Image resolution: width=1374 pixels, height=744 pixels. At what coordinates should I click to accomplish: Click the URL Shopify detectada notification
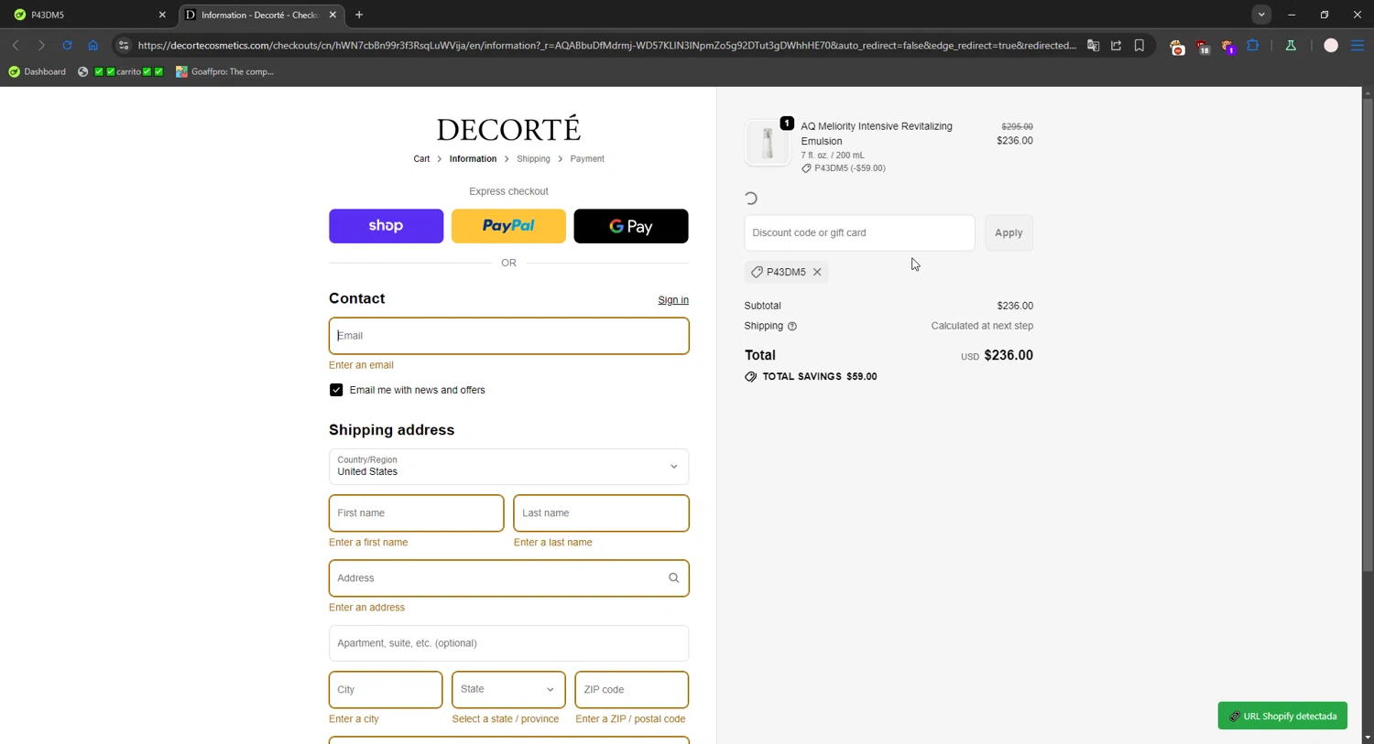1282,716
